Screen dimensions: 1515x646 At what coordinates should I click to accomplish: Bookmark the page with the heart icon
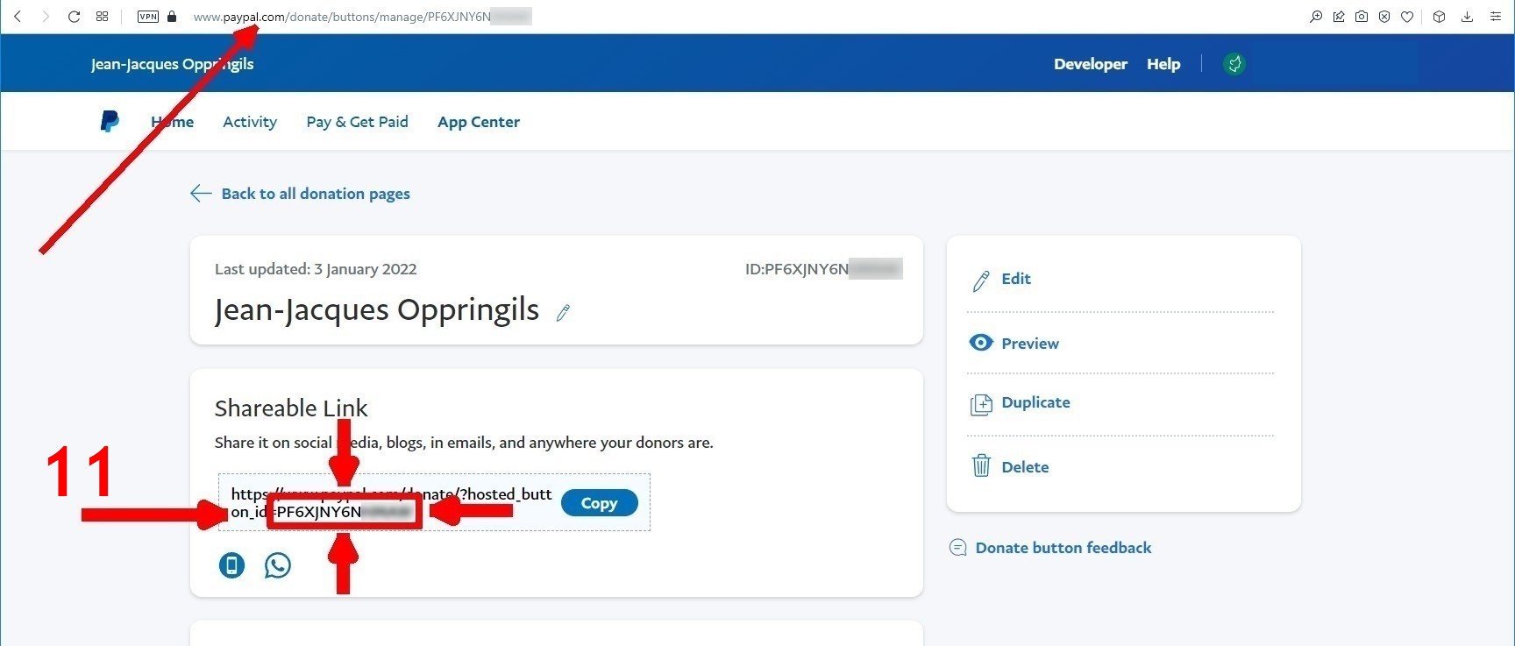[x=1407, y=17]
